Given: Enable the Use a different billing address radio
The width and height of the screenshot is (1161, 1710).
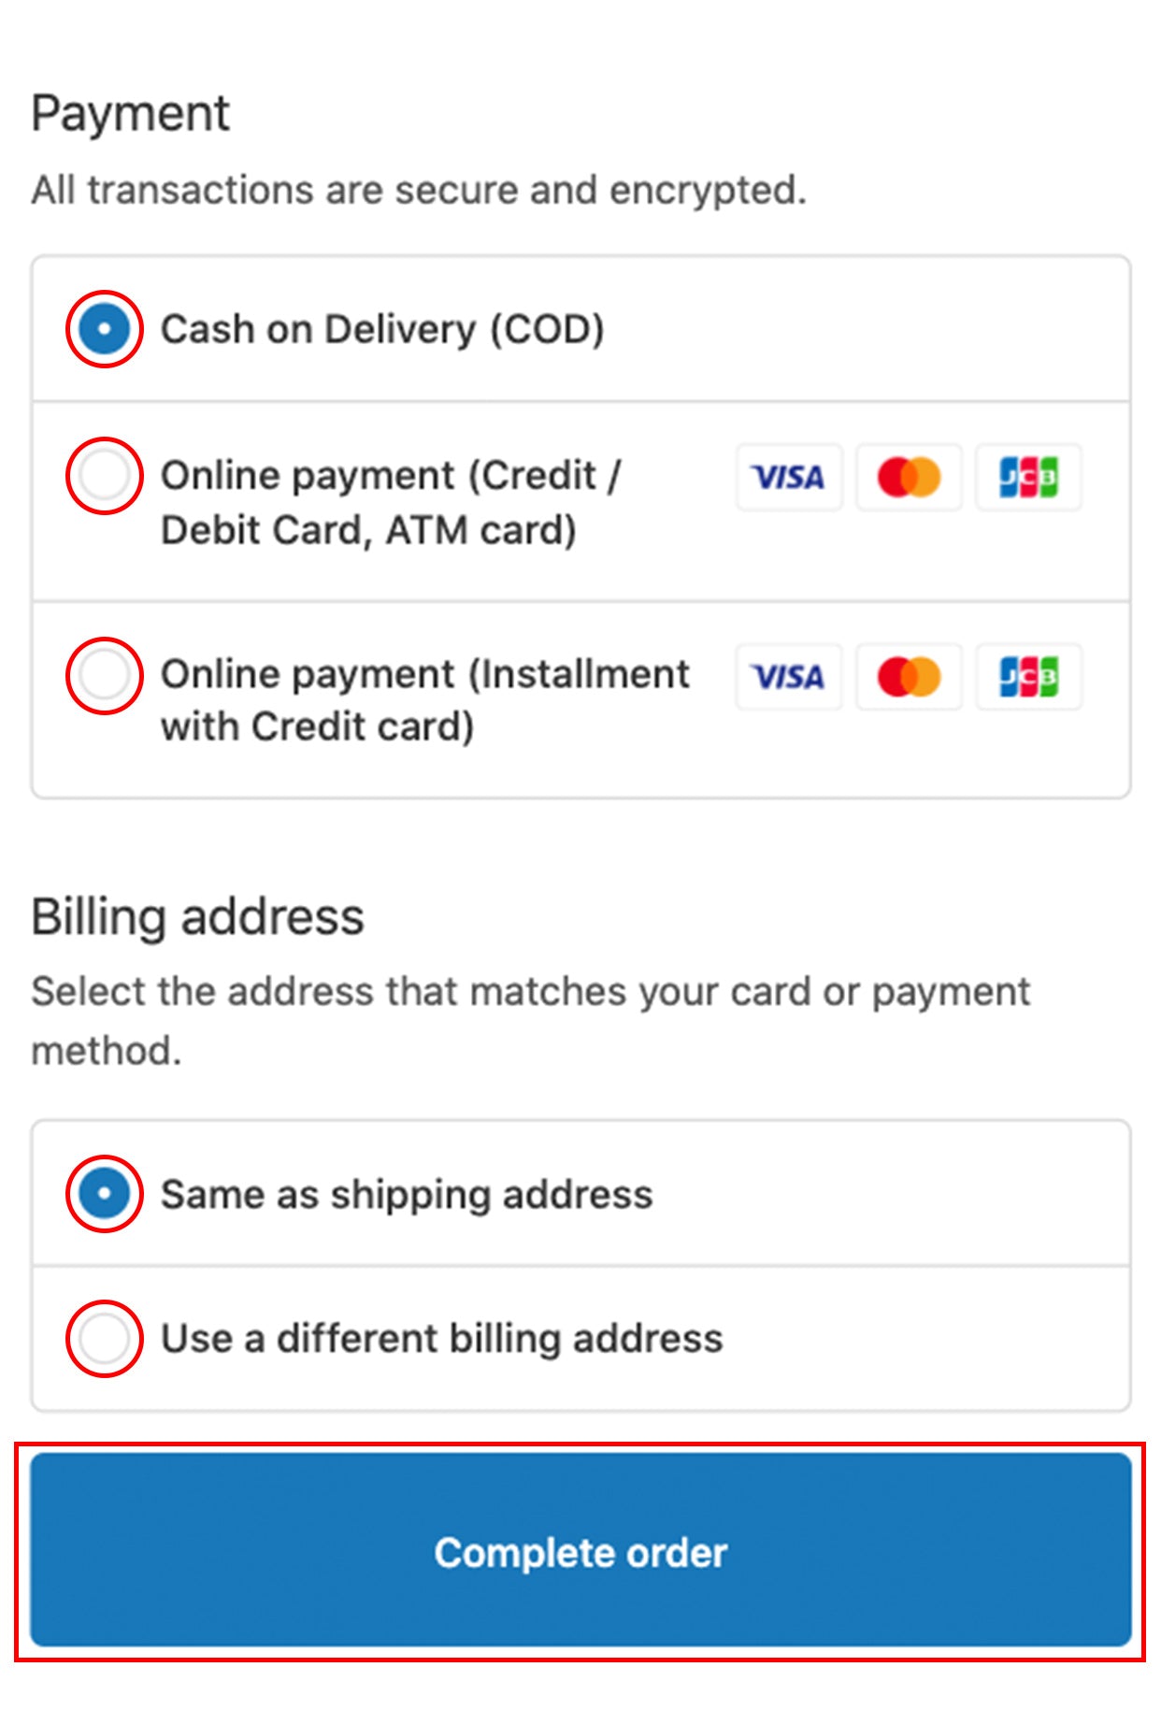Looking at the screenshot, I should 104,1338.
